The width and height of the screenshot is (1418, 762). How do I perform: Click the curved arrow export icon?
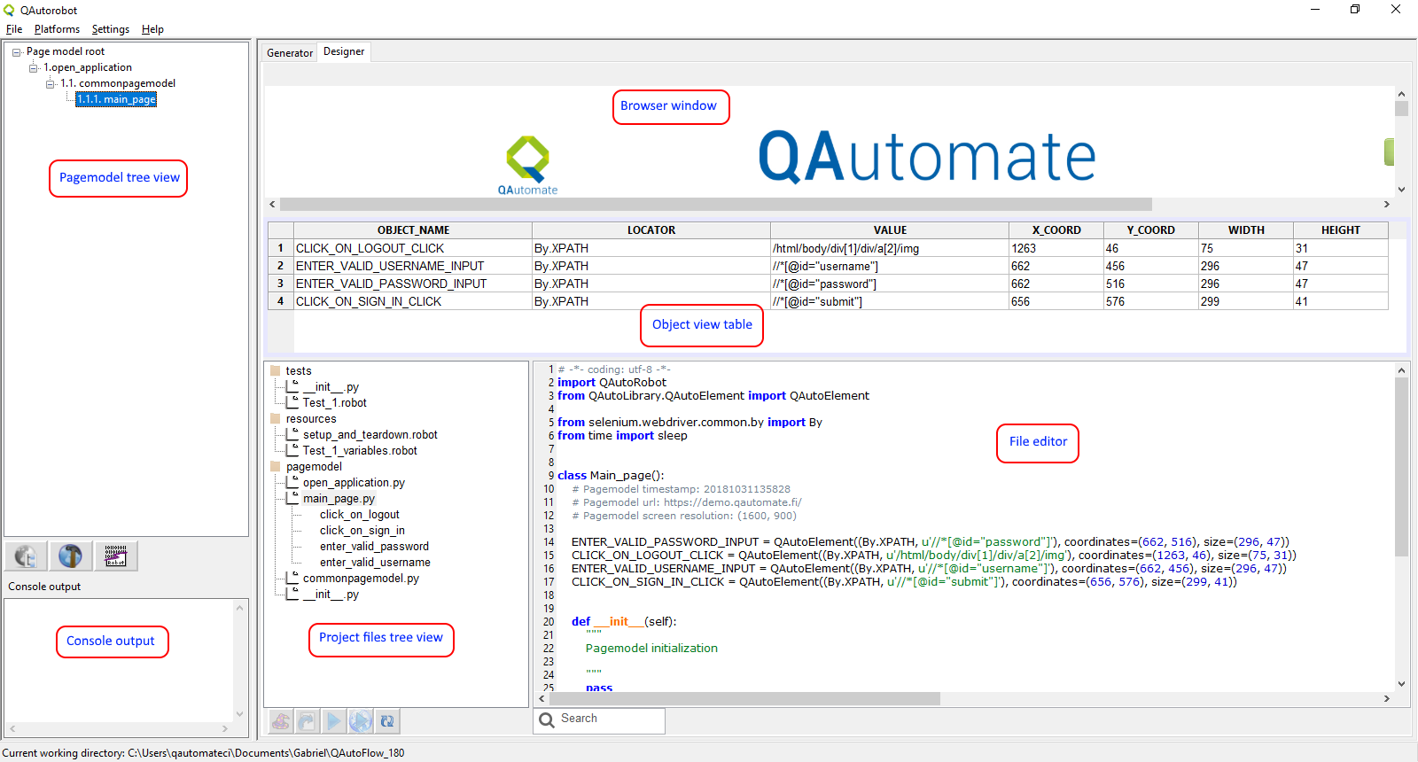click(307, 721)
